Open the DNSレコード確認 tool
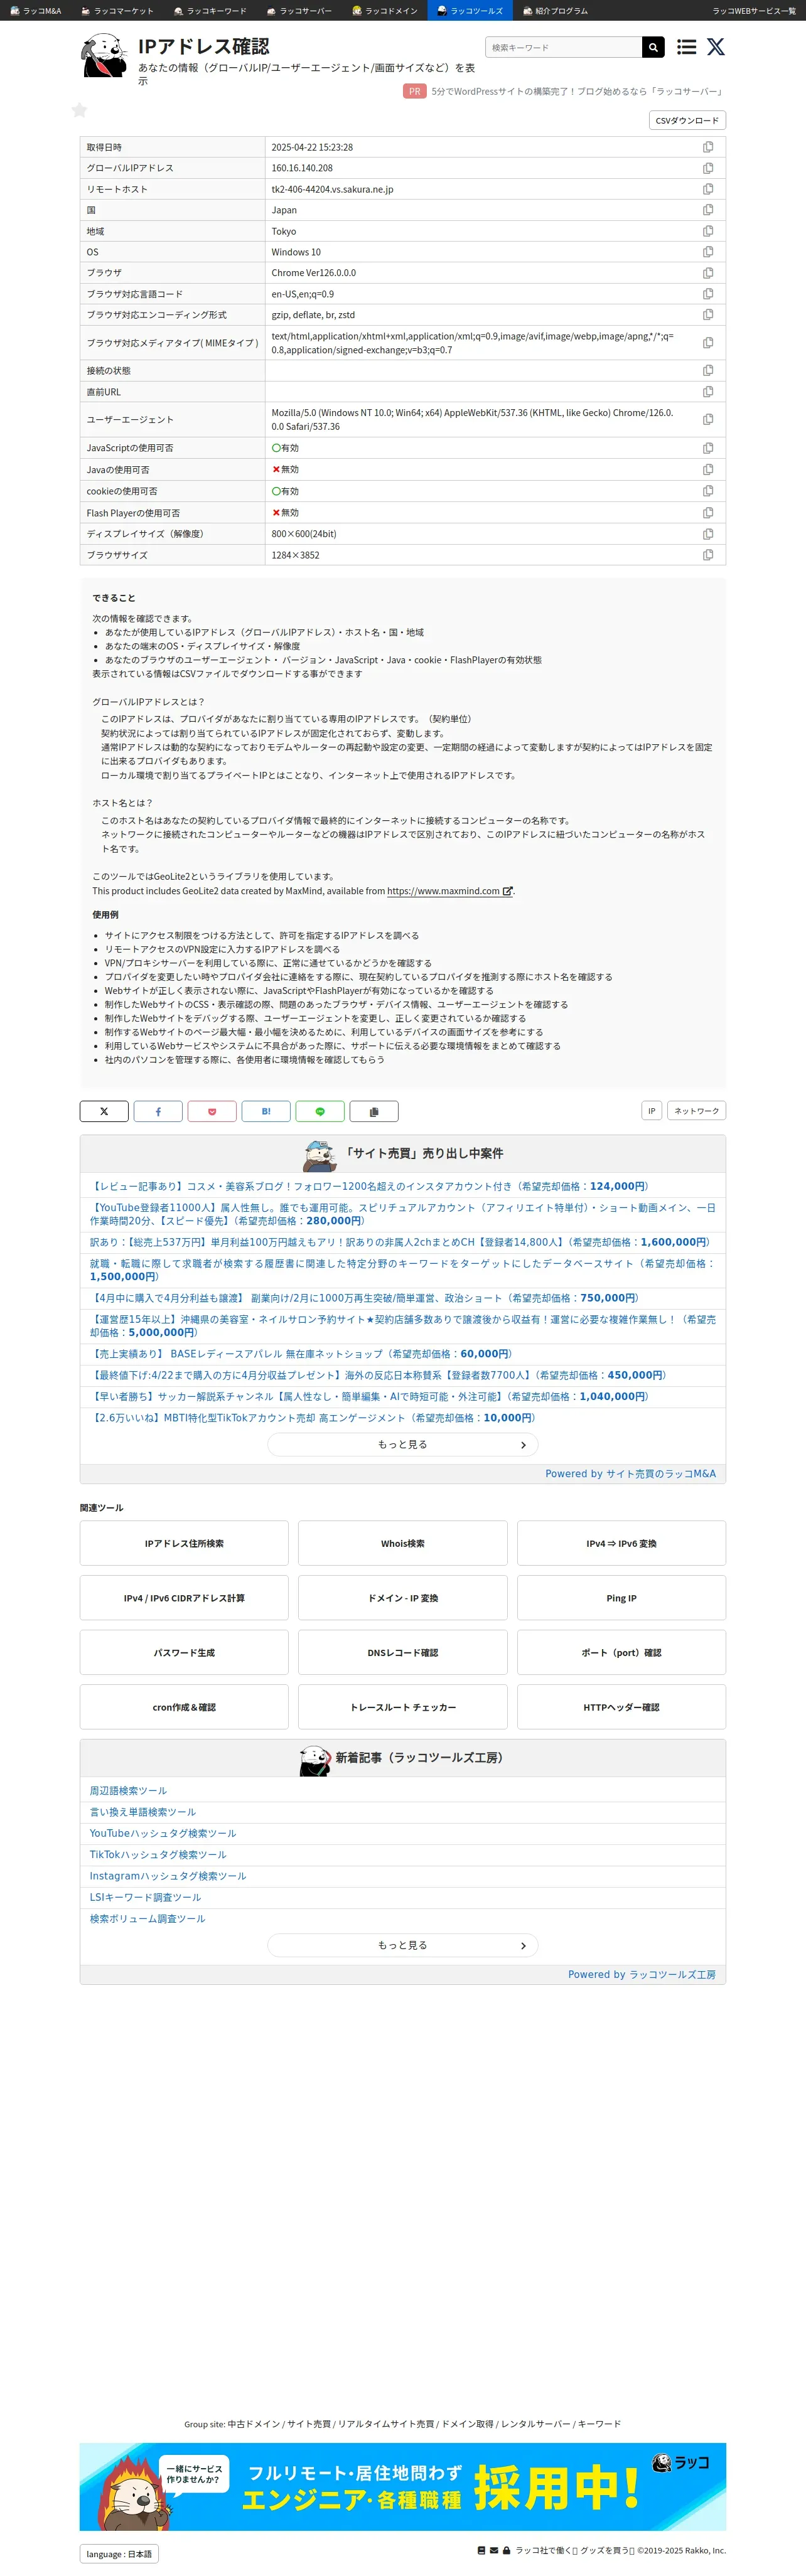 coord(403,1652)
